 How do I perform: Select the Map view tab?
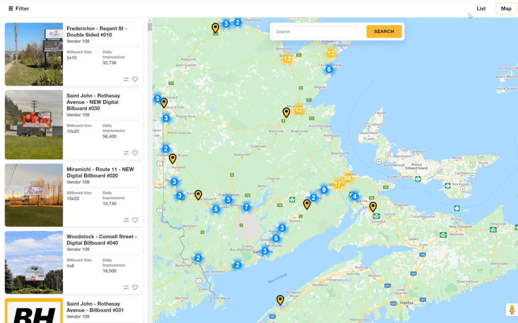506,9
